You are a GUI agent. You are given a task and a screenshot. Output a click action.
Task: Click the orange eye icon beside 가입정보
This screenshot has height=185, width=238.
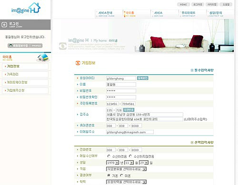click(78, 63)
